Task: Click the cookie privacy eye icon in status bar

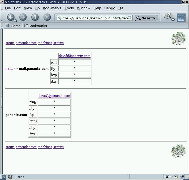Action: pyautogui.click(x=175, y=177)
